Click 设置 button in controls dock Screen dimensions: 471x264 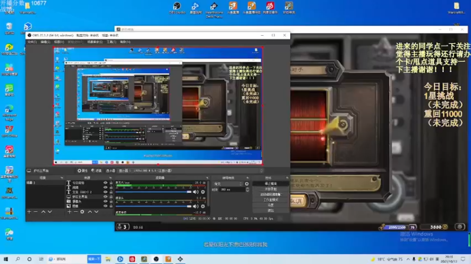[271, 205]
